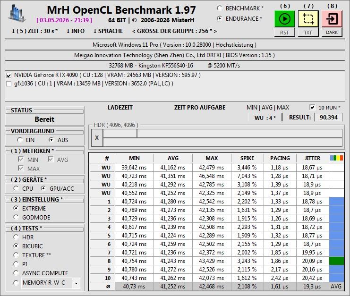Click the MrH bar-chart logo icon

tap(16, 13)
